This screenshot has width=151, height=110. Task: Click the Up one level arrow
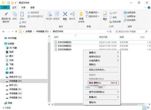pos(16,31)
